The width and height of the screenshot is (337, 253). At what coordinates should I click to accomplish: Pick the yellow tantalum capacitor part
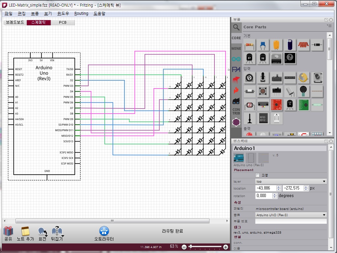click(276, 45)
